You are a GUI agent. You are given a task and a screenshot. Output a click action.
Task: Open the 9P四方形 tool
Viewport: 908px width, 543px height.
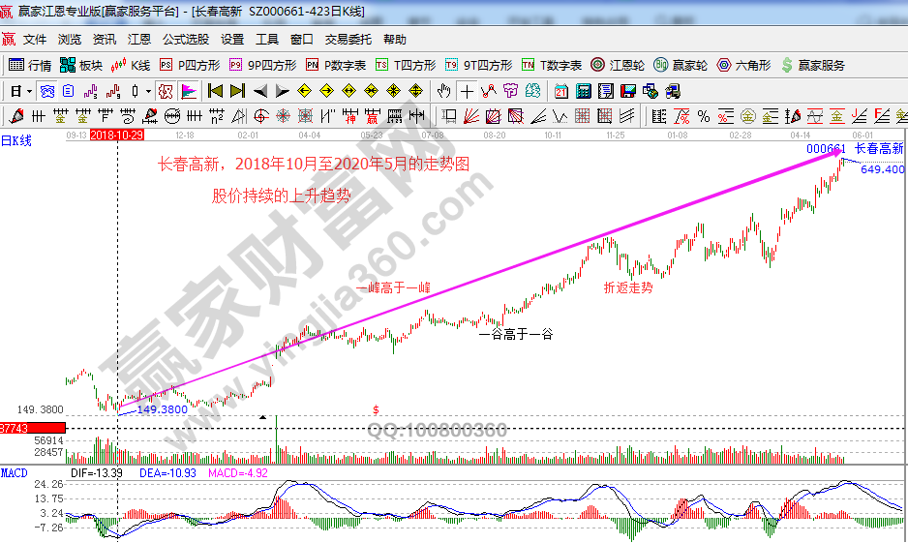coord(263,66)
